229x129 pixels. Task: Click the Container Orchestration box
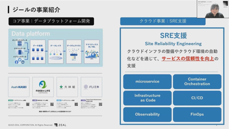click(197, 81)
